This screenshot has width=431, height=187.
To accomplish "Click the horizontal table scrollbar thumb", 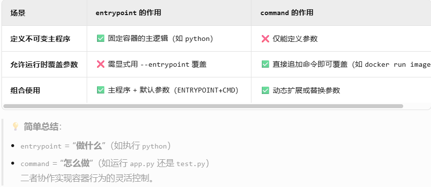I will [x=203, y=106].
